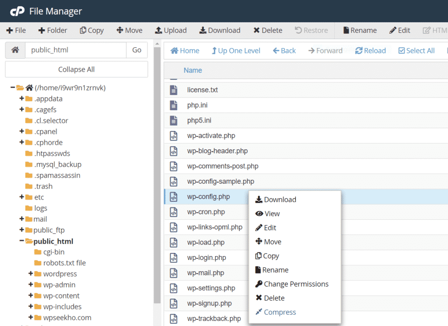
Task: Click Delete in the top toolbar
Action: [268, 30]
